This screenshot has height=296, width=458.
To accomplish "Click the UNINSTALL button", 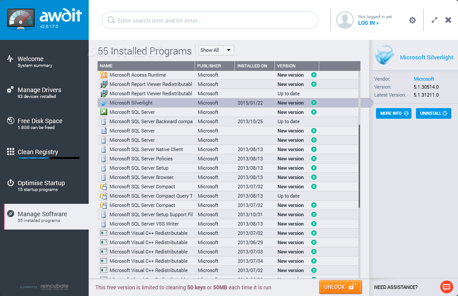I will point(434,113).
